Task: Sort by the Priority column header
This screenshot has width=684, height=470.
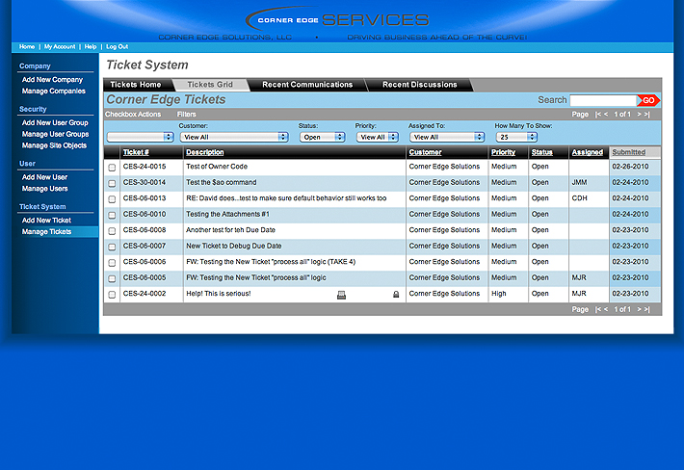Action: tap(504, 152)
